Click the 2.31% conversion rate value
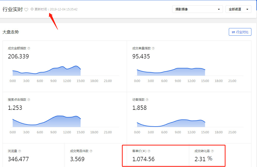This screenshot has width=257, height=167. coord(203,159)
